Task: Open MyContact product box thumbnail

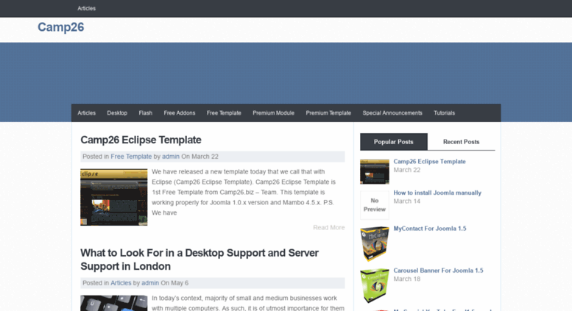Action: point(375,243)
